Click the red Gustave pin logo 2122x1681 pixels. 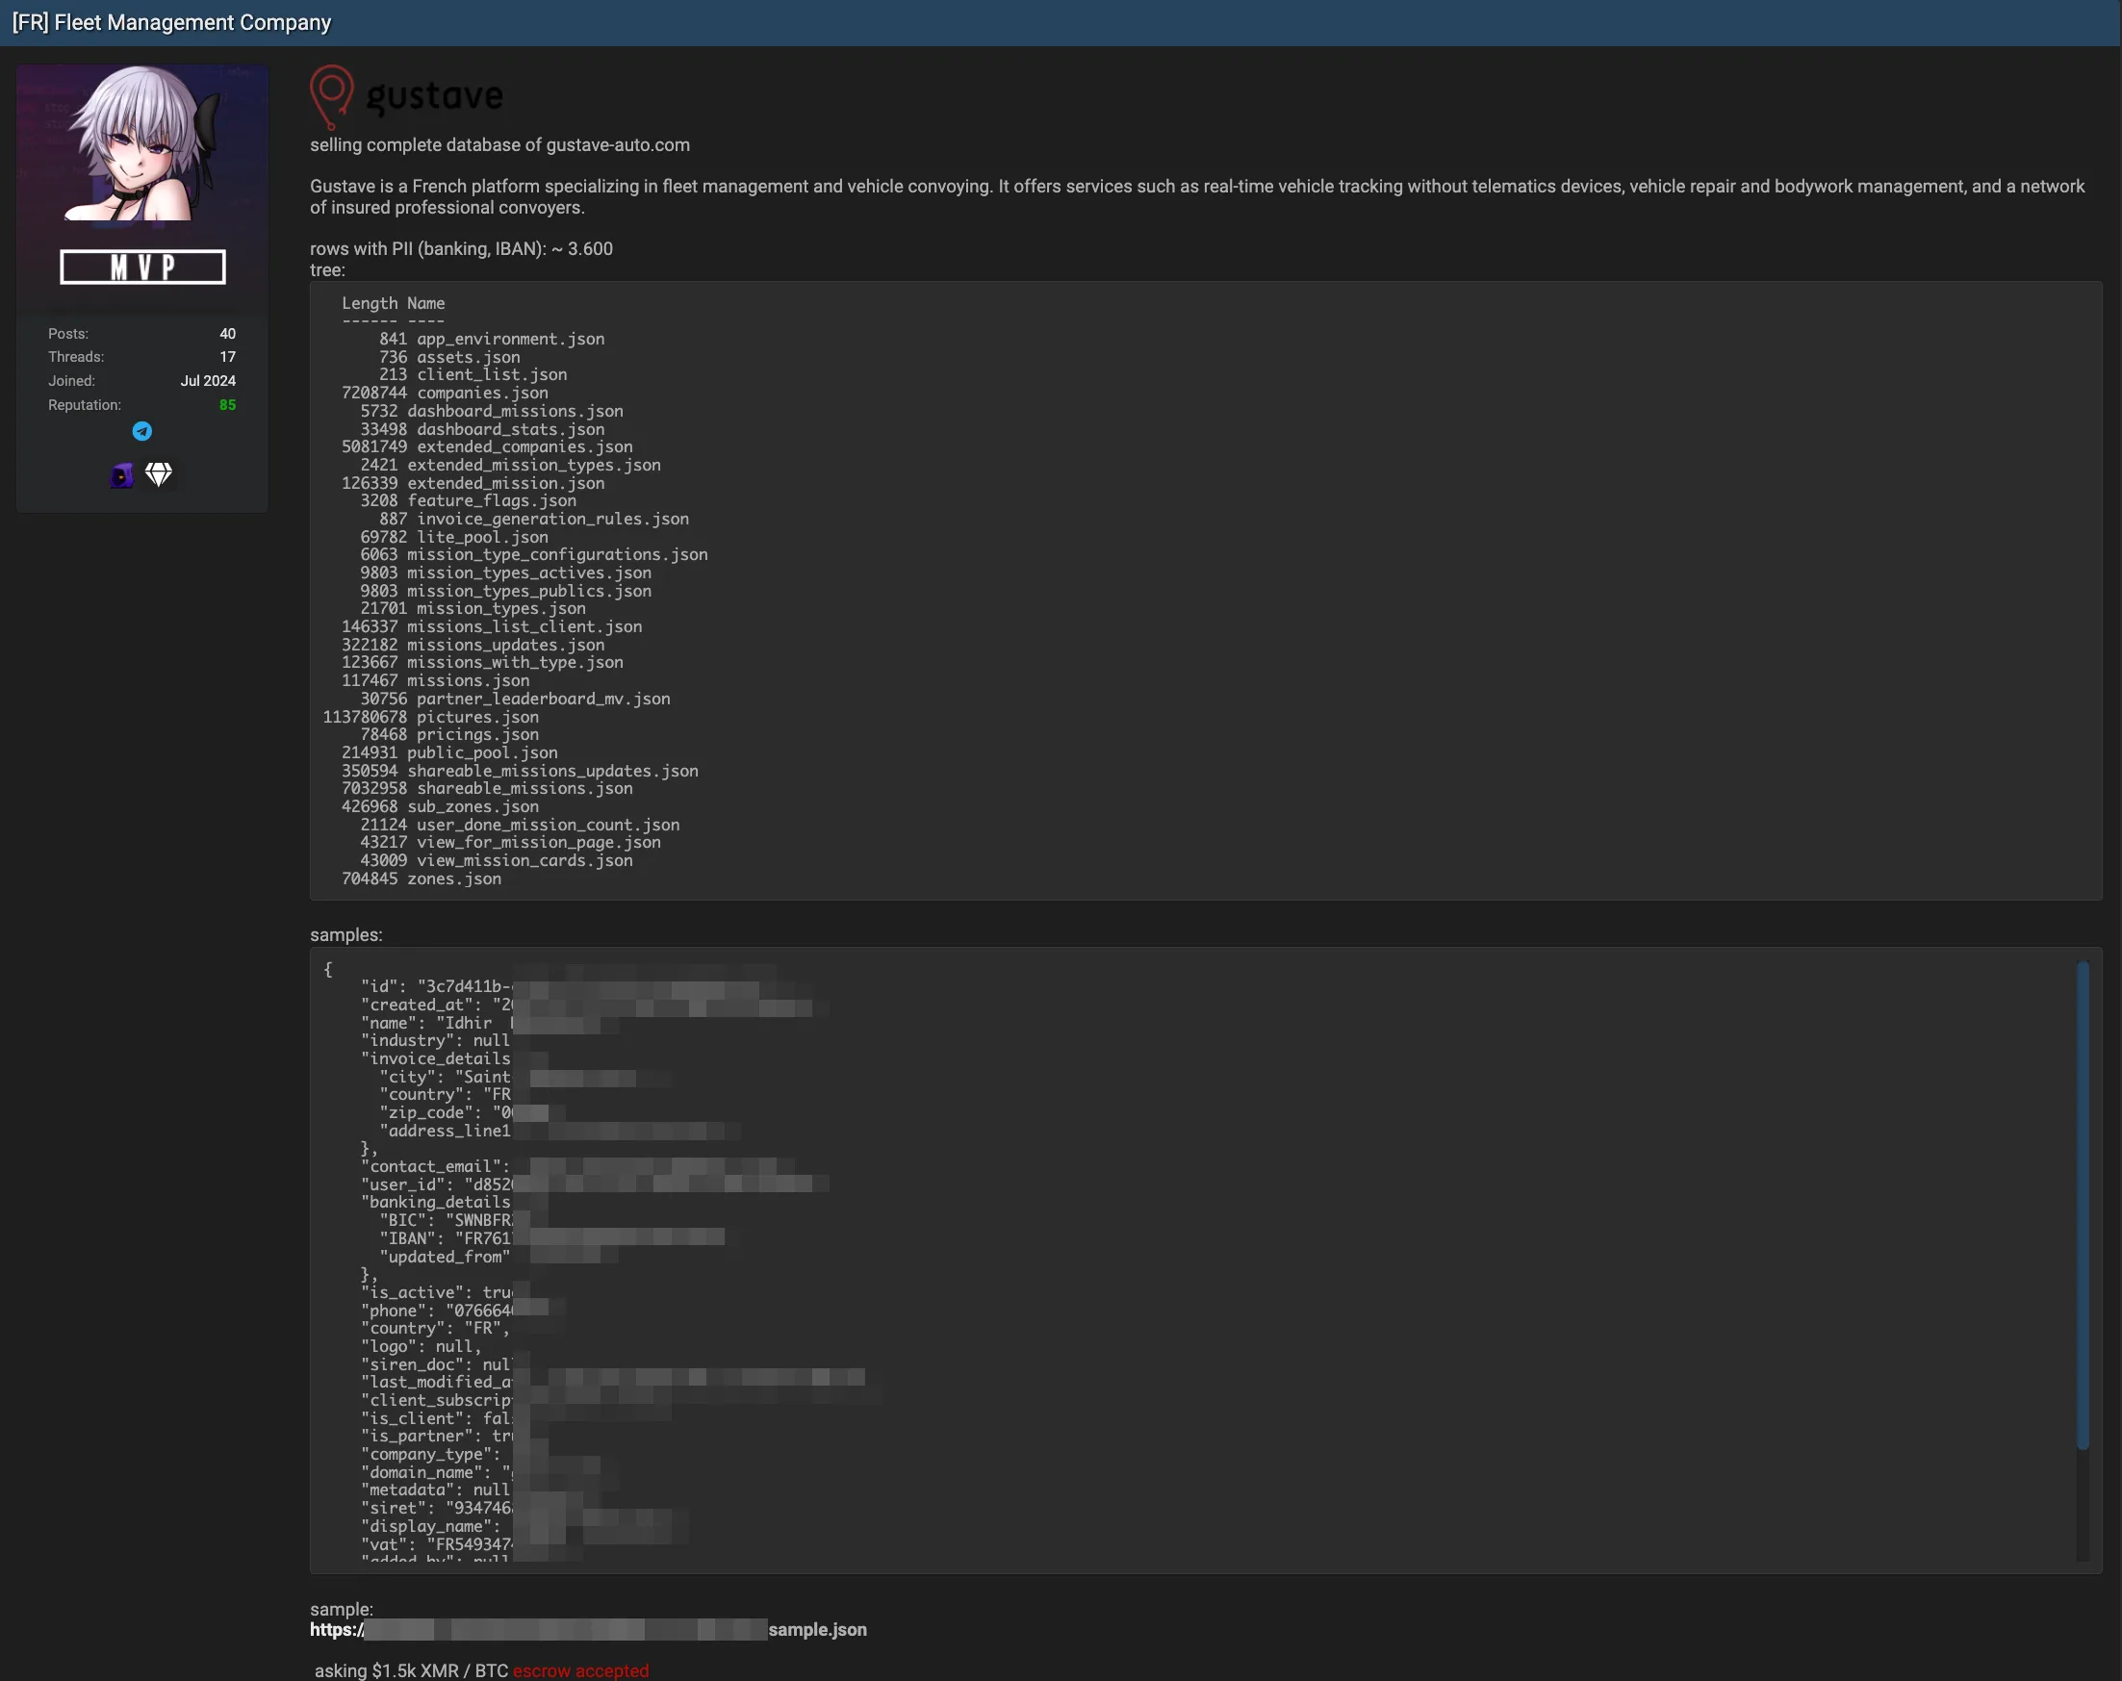(332, 96)
